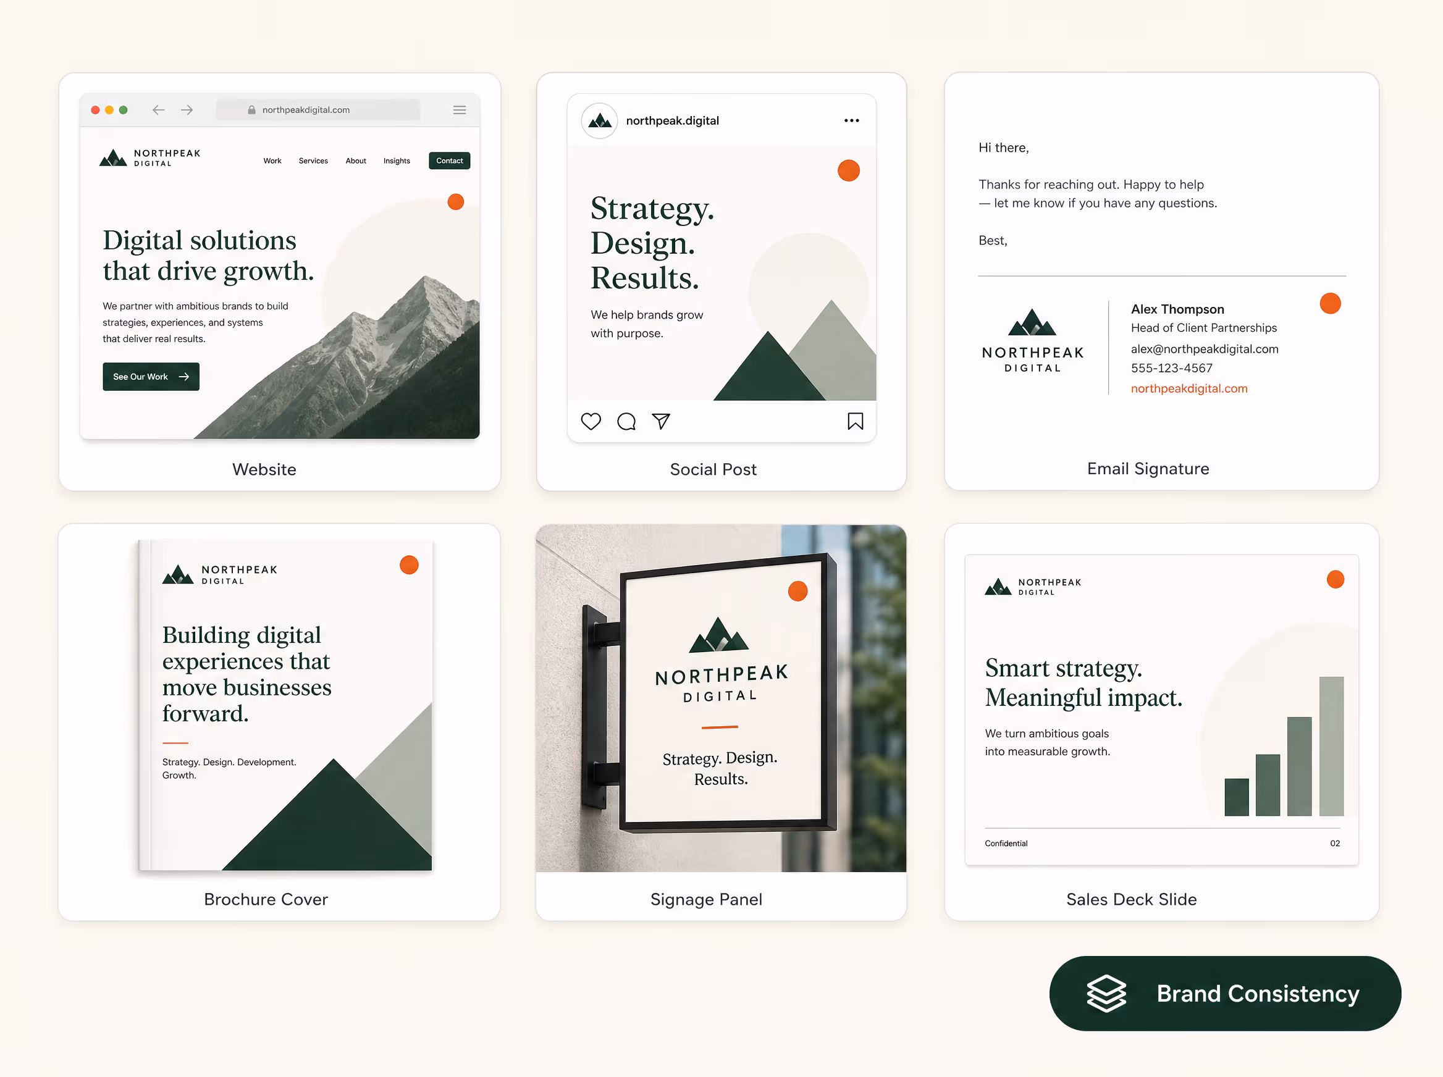Open the About nav item
Image resolution: width=1443 pixels, height=1077 pixels.
point(356,161)
